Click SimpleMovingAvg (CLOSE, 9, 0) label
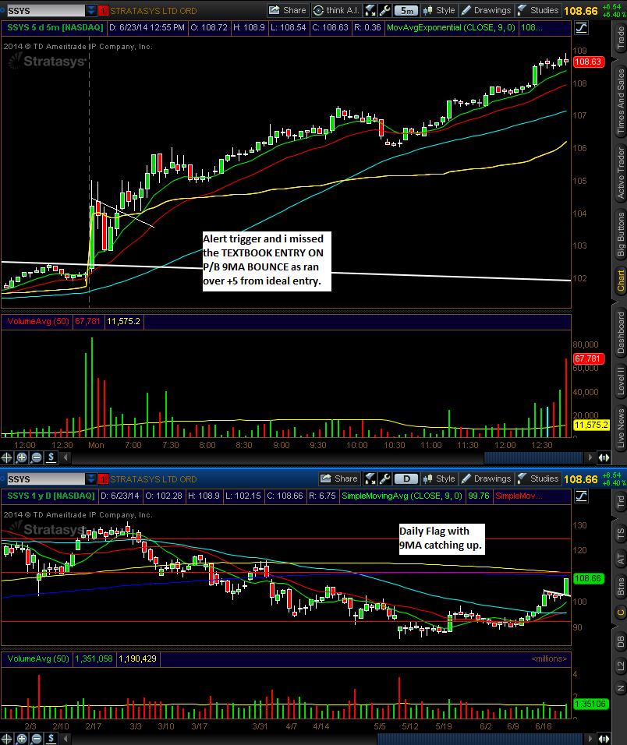Viewport: 627px width, 745px height. (x=402, y=496)
